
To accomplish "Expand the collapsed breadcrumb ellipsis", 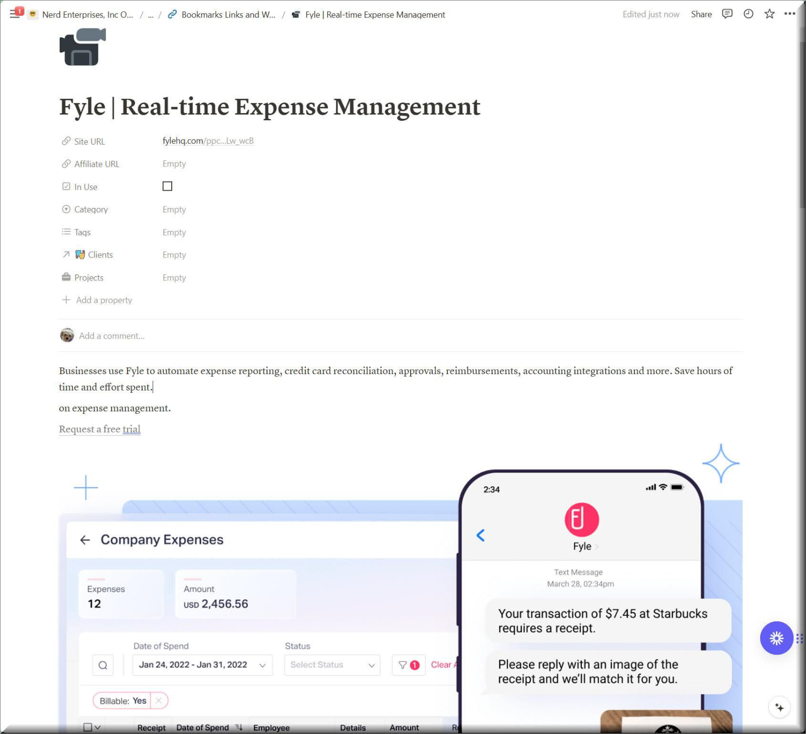I will click(x=151, y=14).
